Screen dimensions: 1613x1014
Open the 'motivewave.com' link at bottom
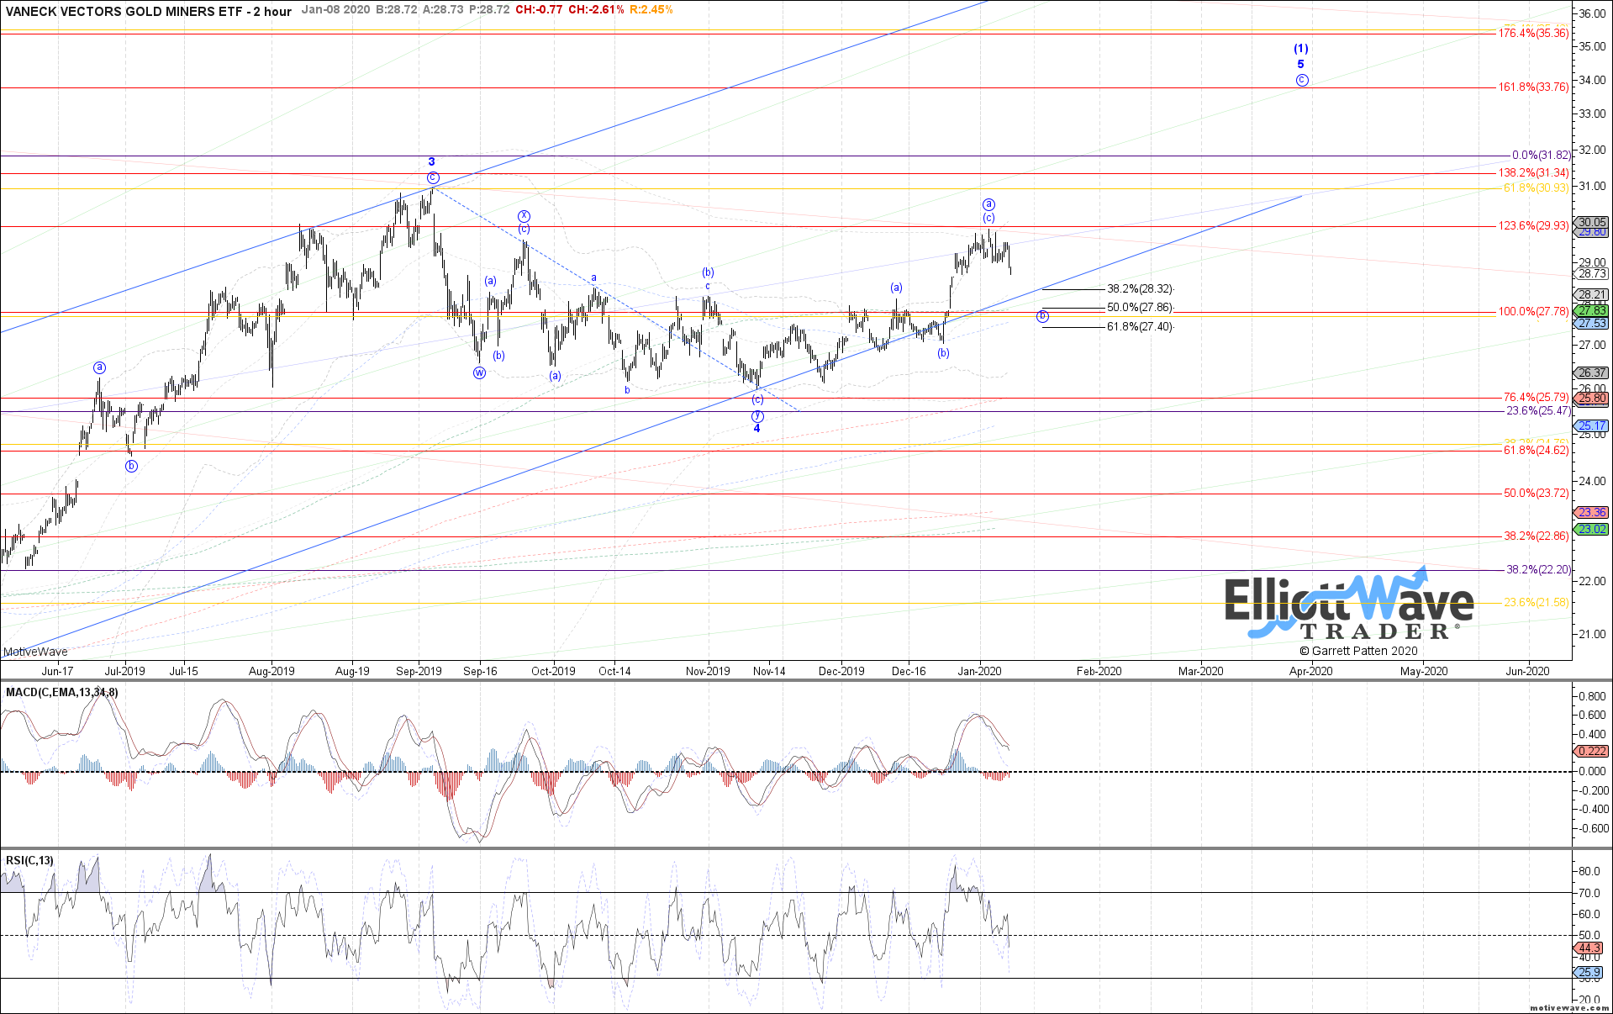point(1568,1007)
